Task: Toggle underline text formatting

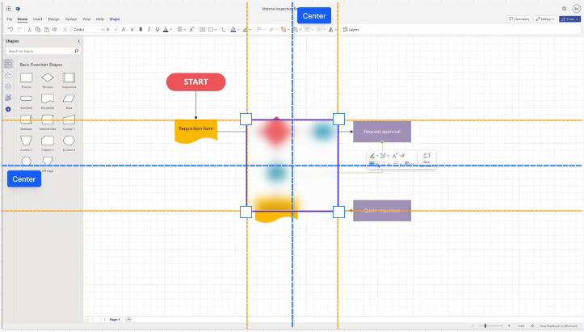Action: point(156,29)
